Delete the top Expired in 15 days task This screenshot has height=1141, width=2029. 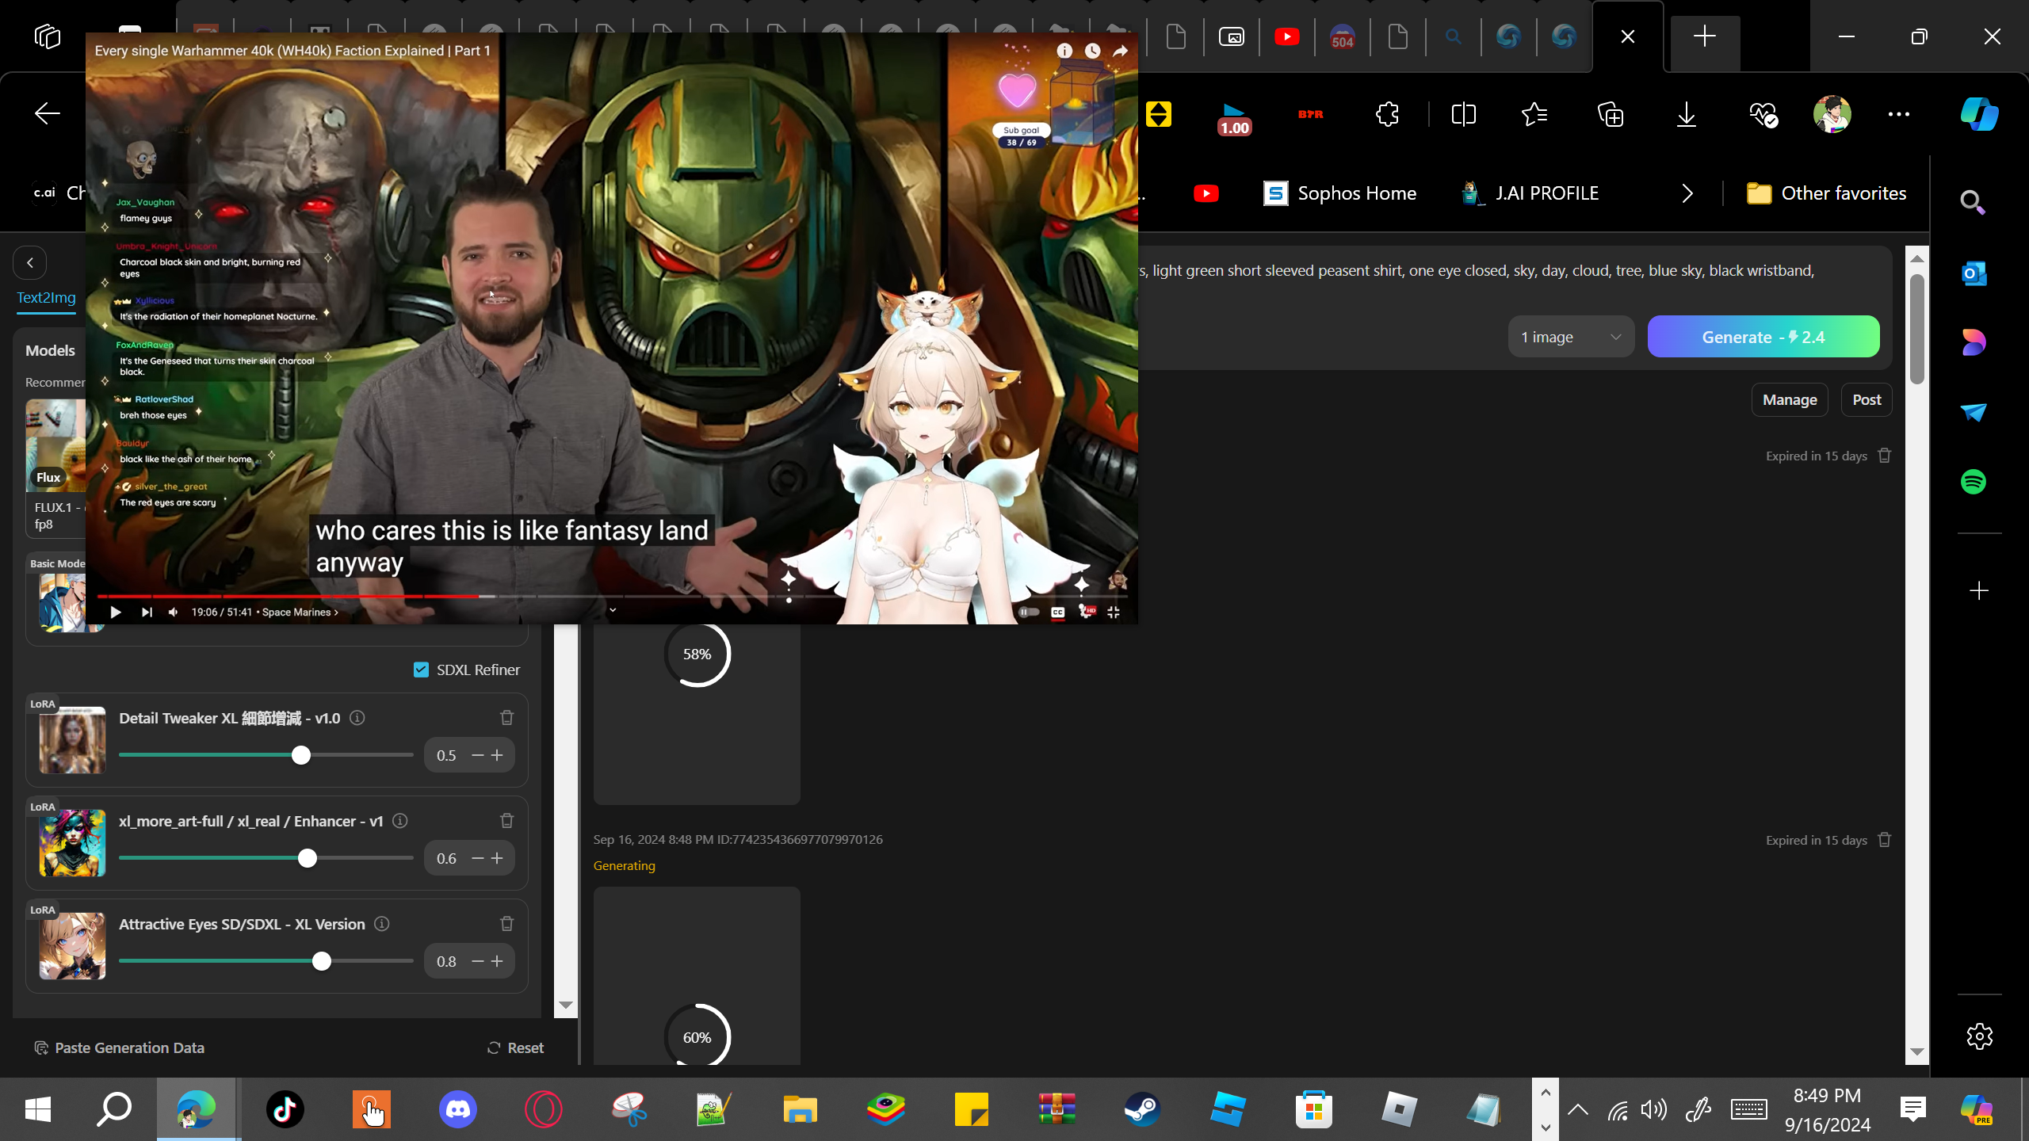point(1885,456)
